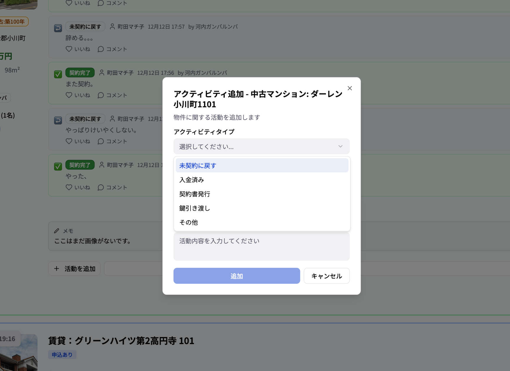The width and height of the screenshot is (510, 371).
Task: Toggle like on the やっぱりけいやくしない。 post
Action: click(69, 141)
